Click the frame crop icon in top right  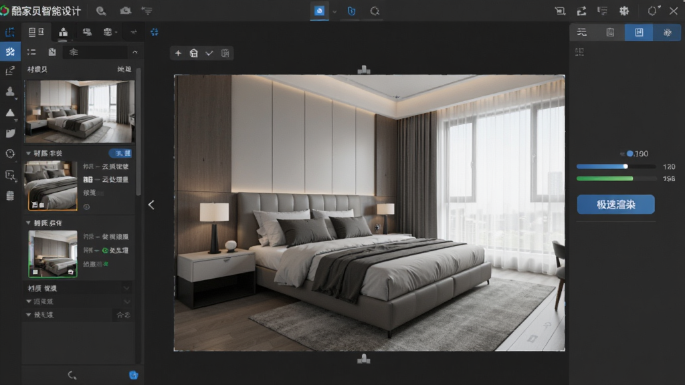(560, 11)
